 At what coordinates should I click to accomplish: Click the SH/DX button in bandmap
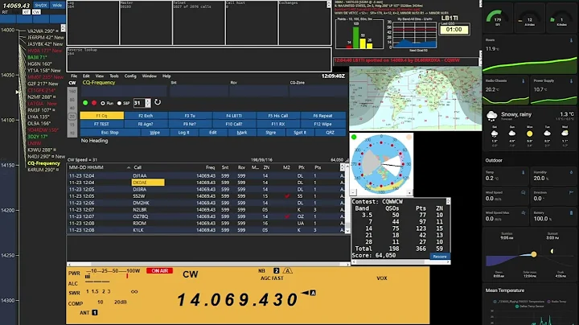pyautogui.click(x=41, y=5)
